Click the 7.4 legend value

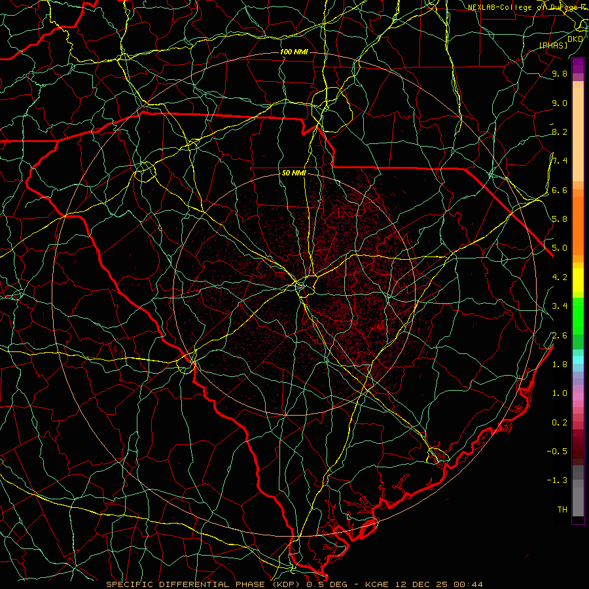click(x=560, y=161)
